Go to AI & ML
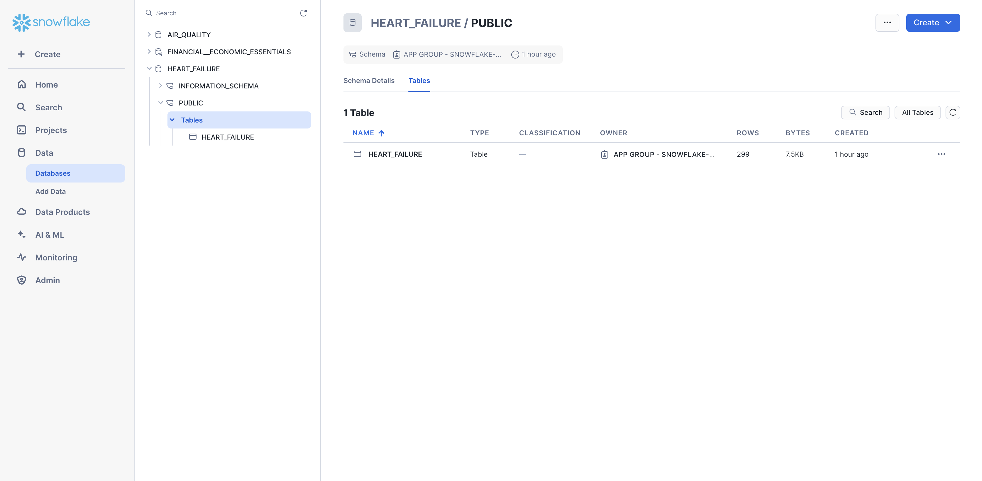Image resolution: width=982 pixels, height=481 pixels. (50, 235)
